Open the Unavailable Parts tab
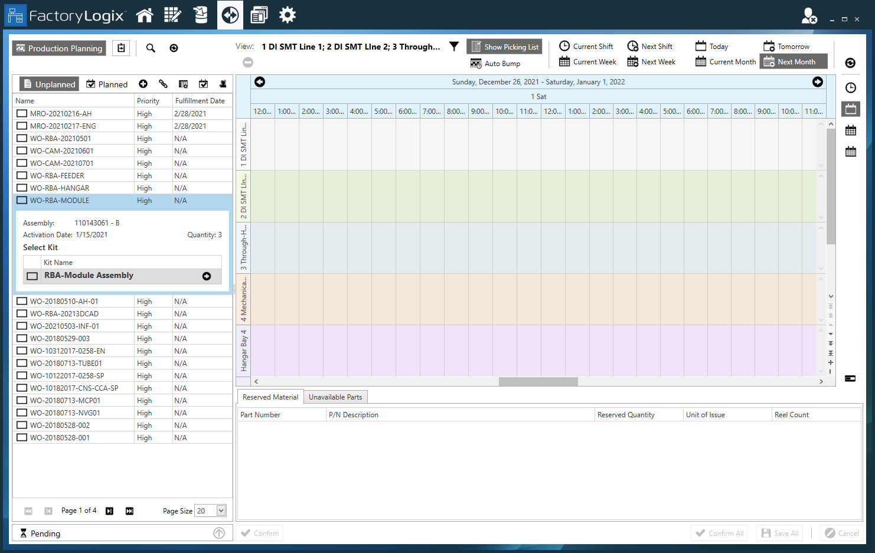This screenshot has height=553, width=875. click(x=335, y=397)
